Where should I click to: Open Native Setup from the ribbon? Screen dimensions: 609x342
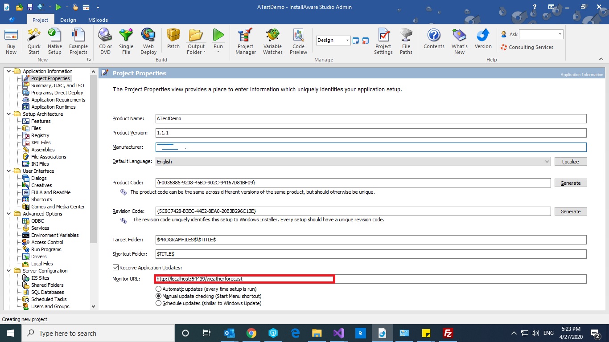pos(55,41)
